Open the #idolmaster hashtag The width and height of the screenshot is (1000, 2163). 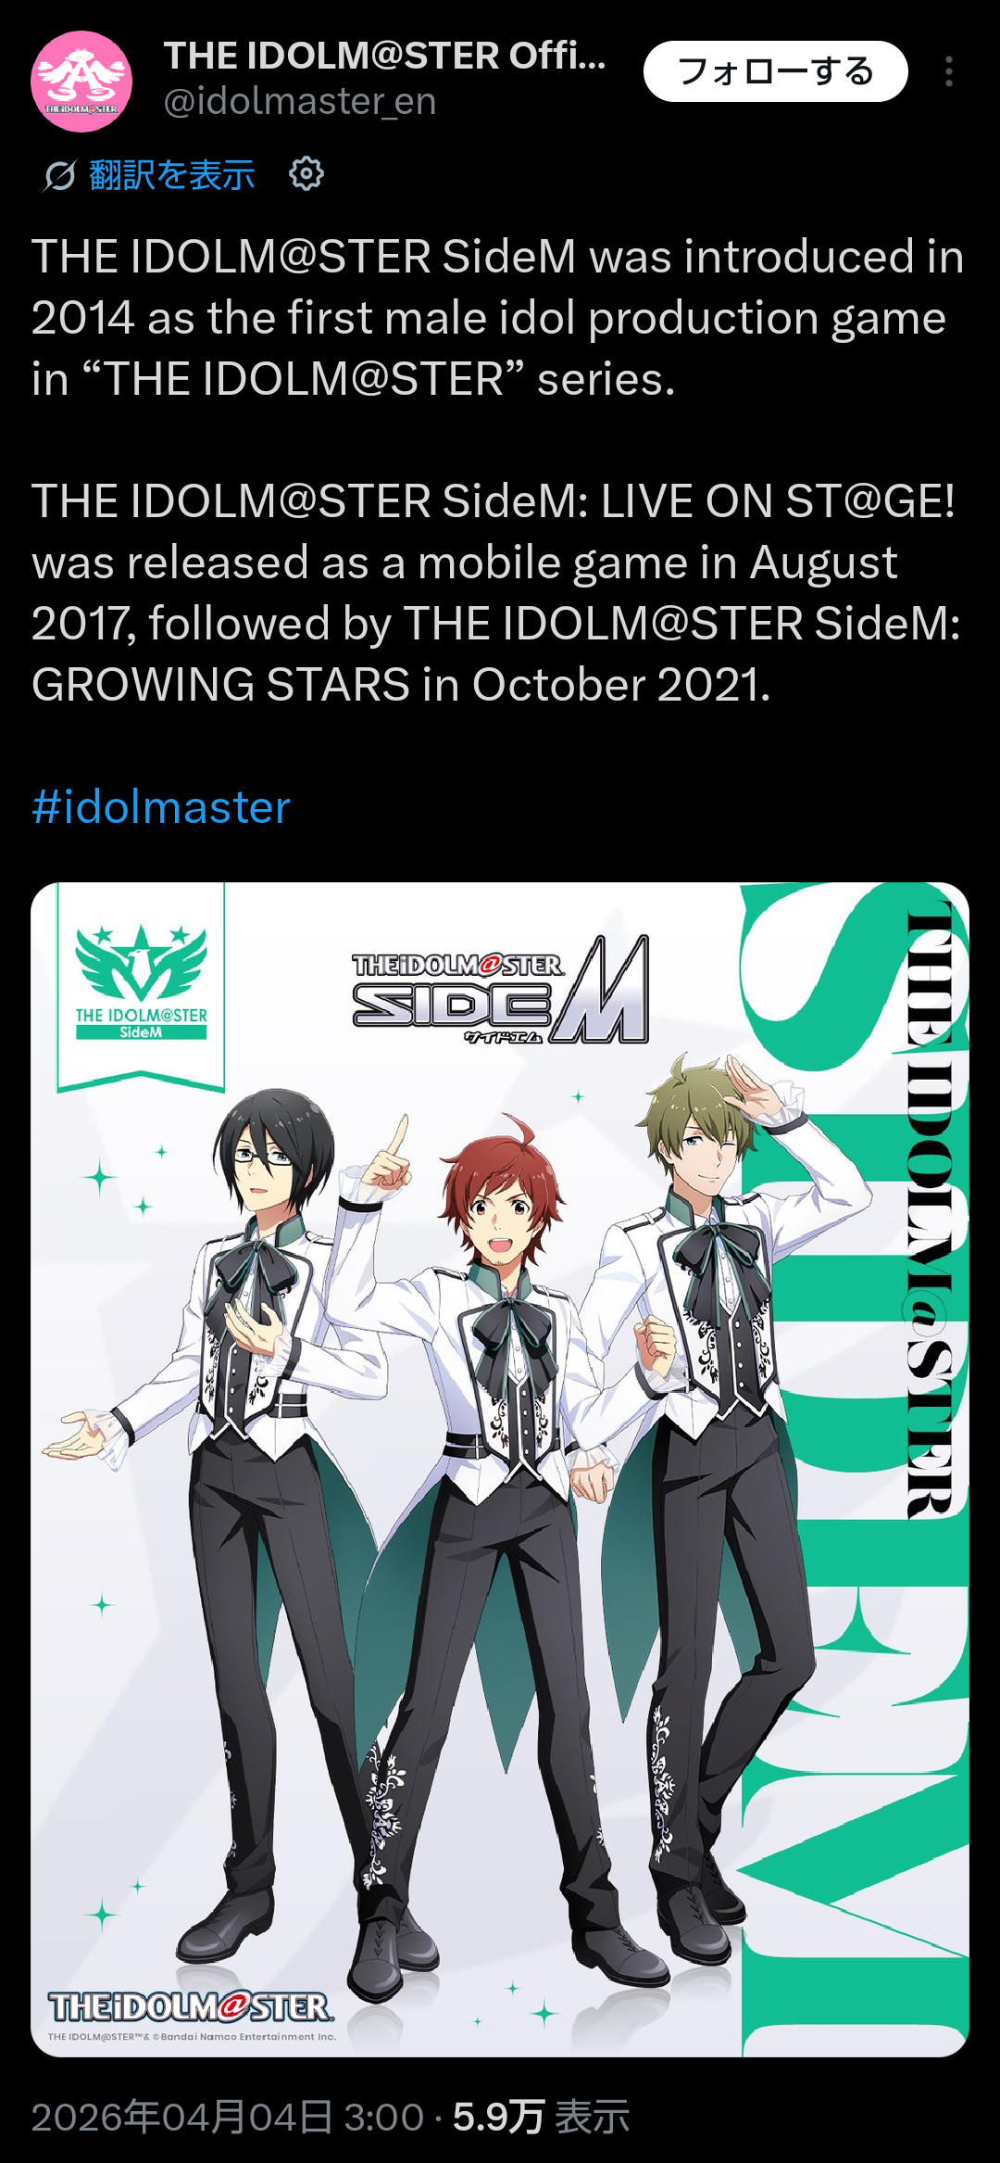point(161,807)
